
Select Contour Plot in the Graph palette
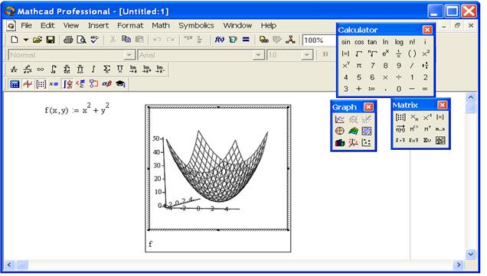pyautogui.click(x=367, y=131)
